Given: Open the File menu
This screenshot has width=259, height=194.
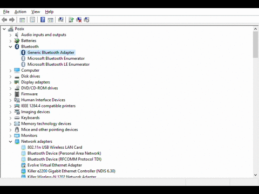Looking at the screenshot, I should pyautogui.click(x=6, y=12).
